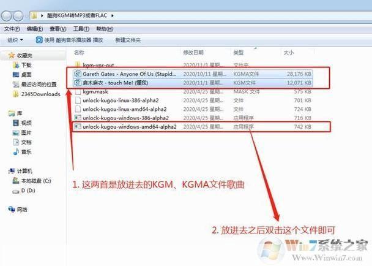Open the 编辑(E) menu

point(35,29)
